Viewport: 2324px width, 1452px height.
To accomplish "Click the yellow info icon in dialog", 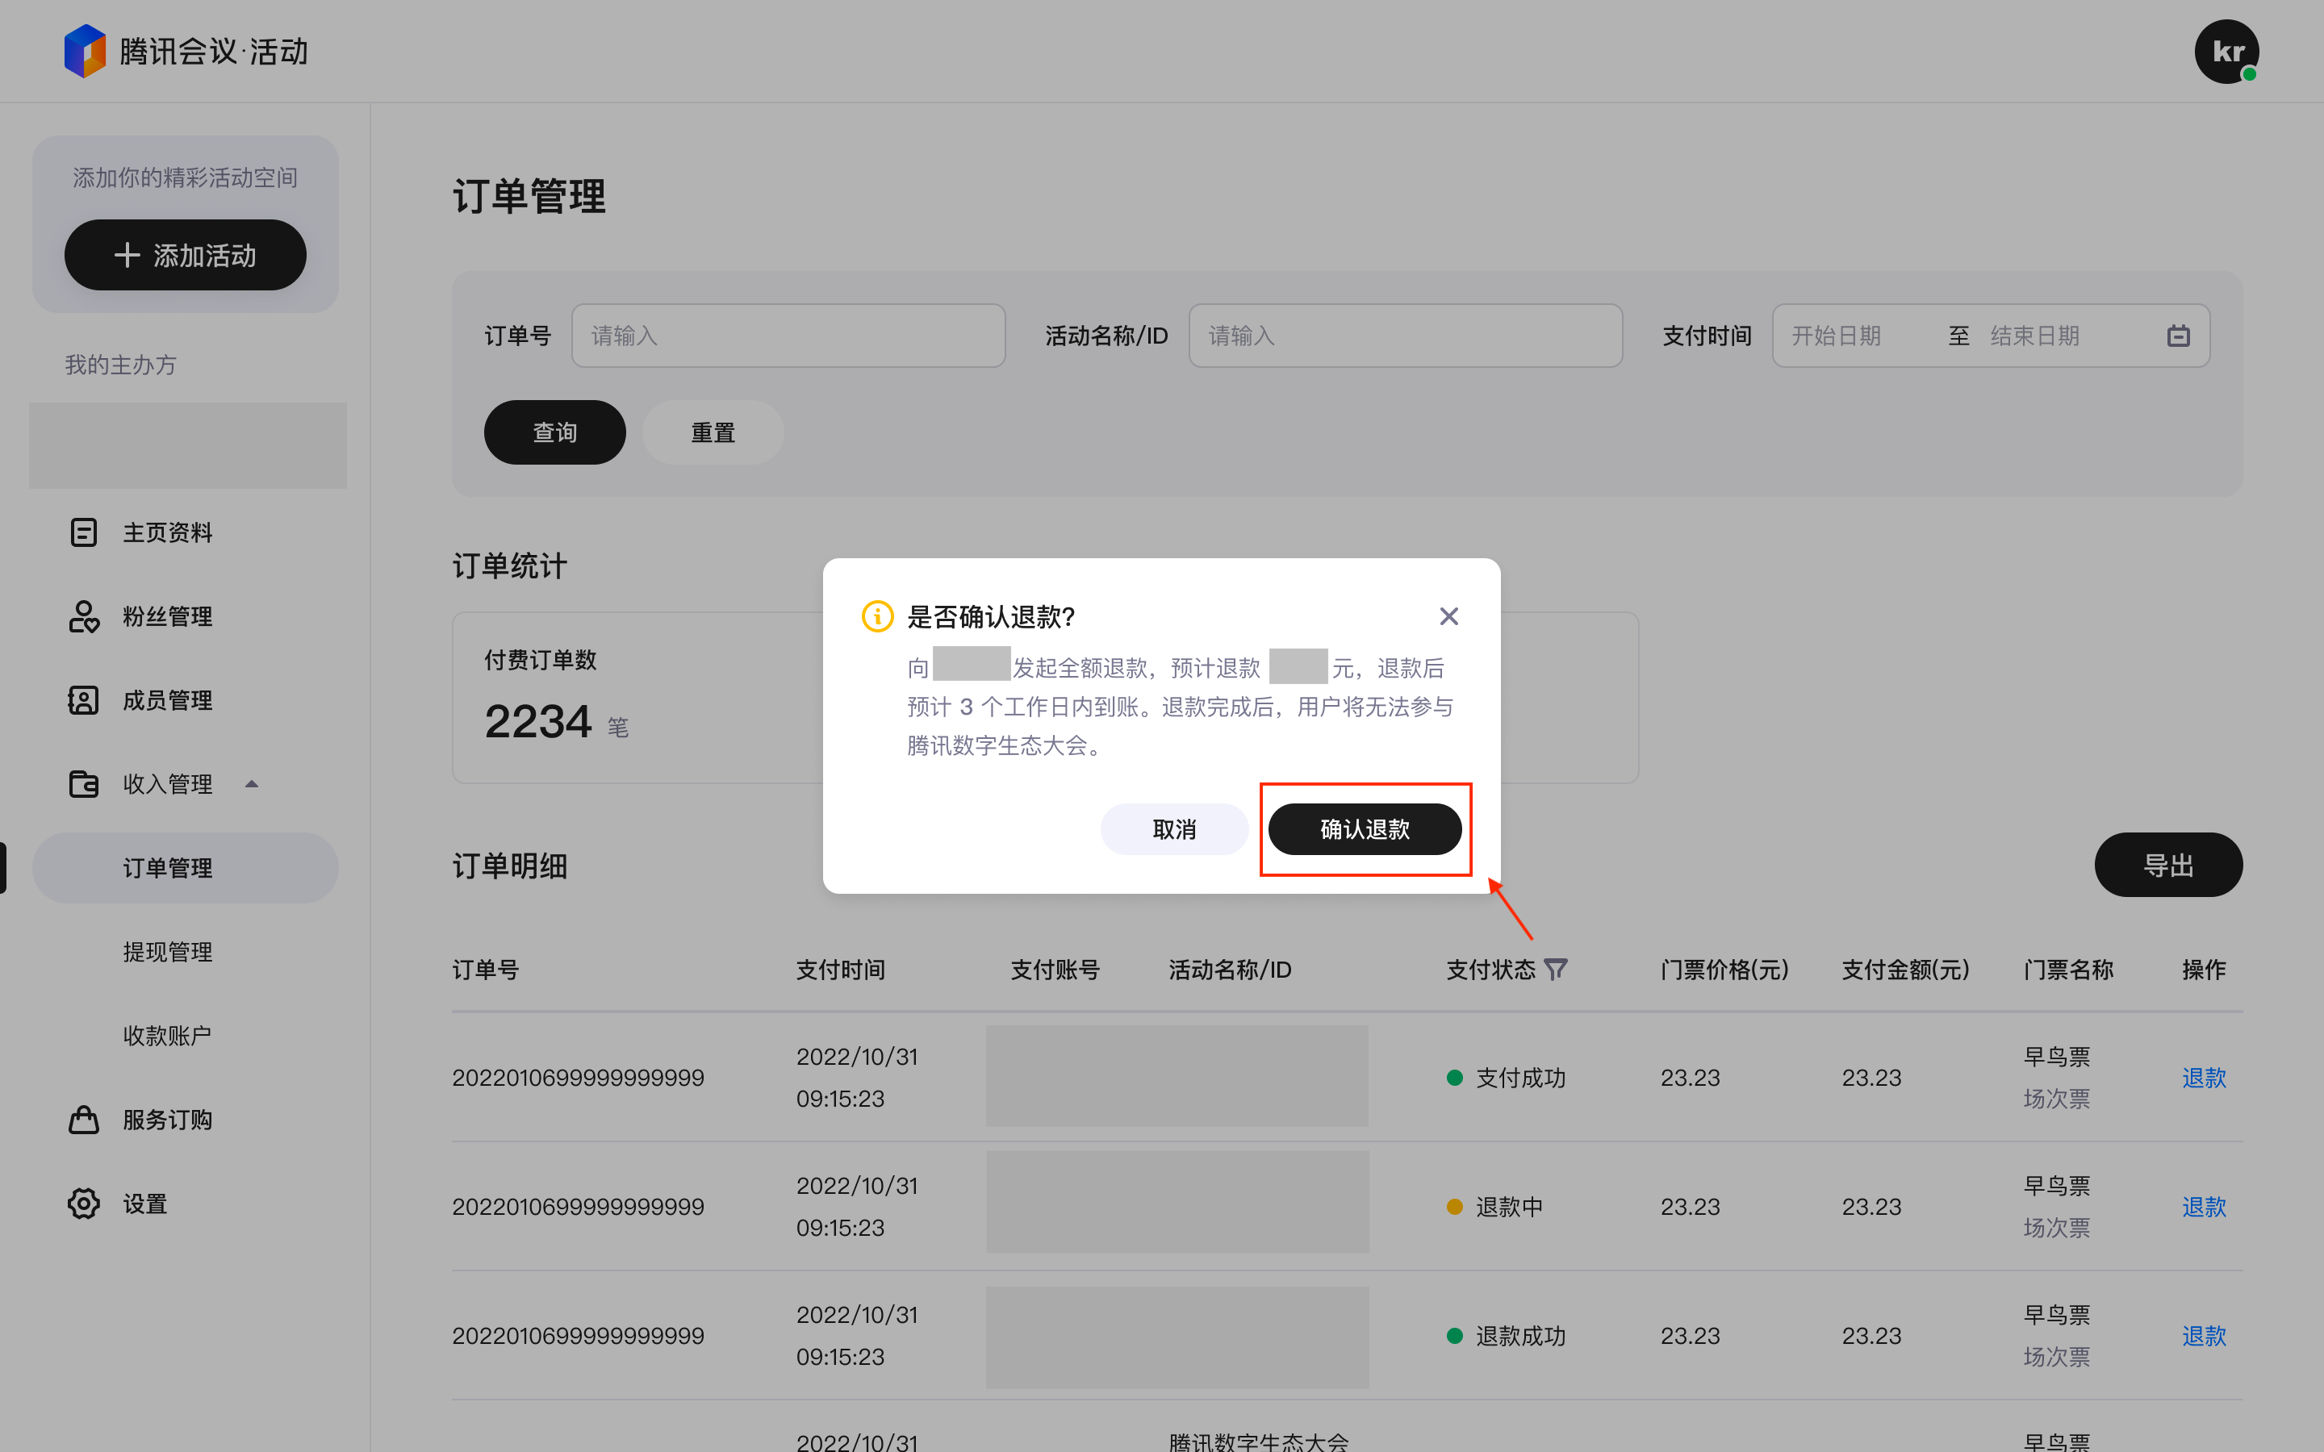I will click(877, 615).
